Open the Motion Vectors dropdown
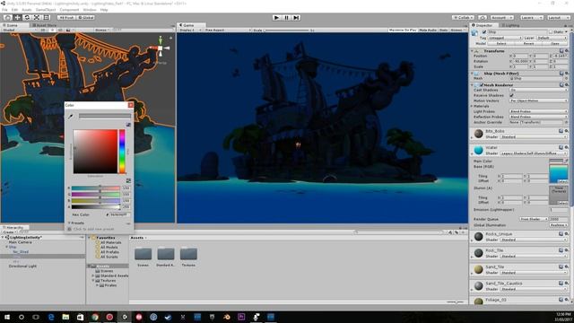The height and width of the screenshot is (323, 574). pos(538,100)
